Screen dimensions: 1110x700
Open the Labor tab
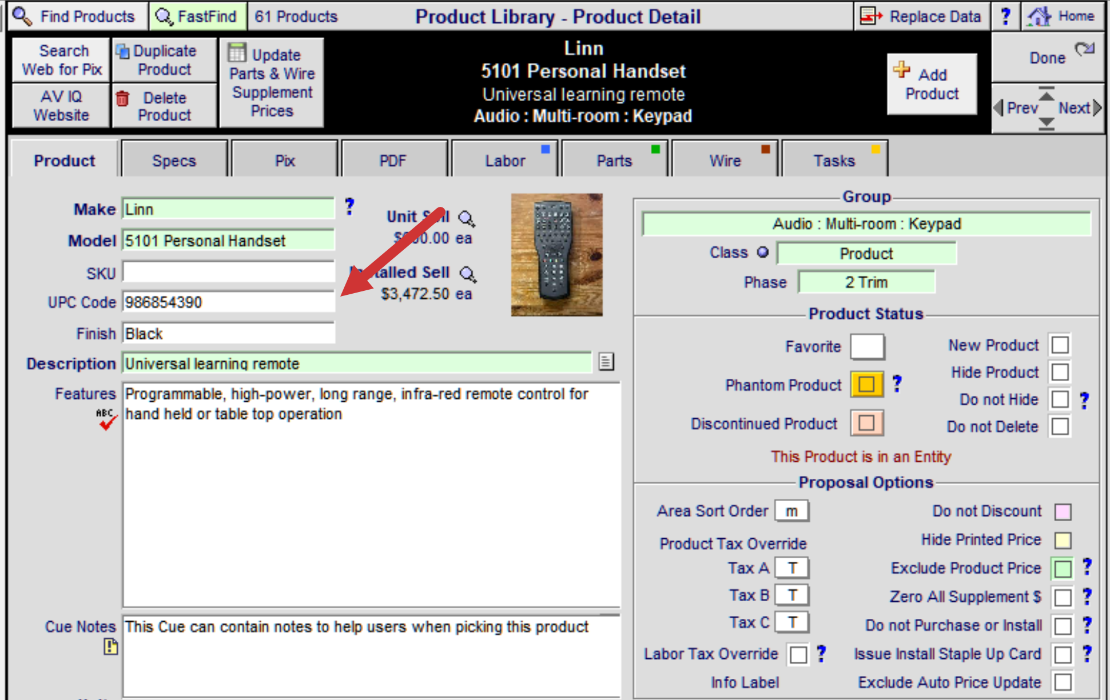[x=505, y=161]
